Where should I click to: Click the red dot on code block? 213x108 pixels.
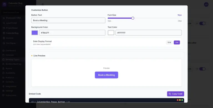[x=177, y=100]
